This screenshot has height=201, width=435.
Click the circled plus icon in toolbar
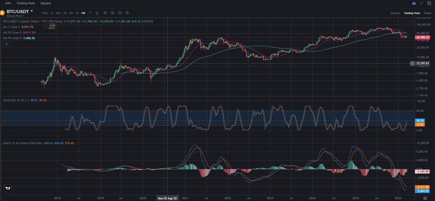tap(120, 13)
